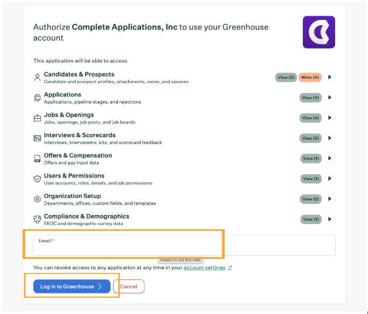This screenshot has height=314, width=368.
Task: Click the Jobs & Openings briefcase icon
Action: point(37,118)
